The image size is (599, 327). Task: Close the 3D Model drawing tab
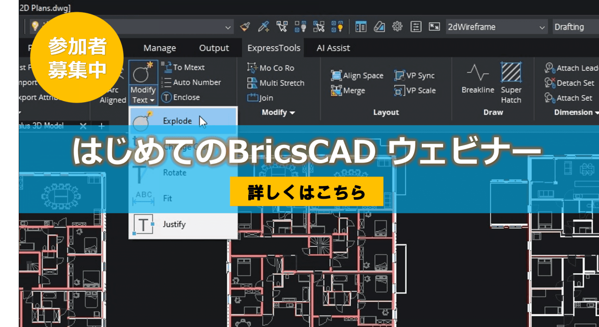[83, 126]
